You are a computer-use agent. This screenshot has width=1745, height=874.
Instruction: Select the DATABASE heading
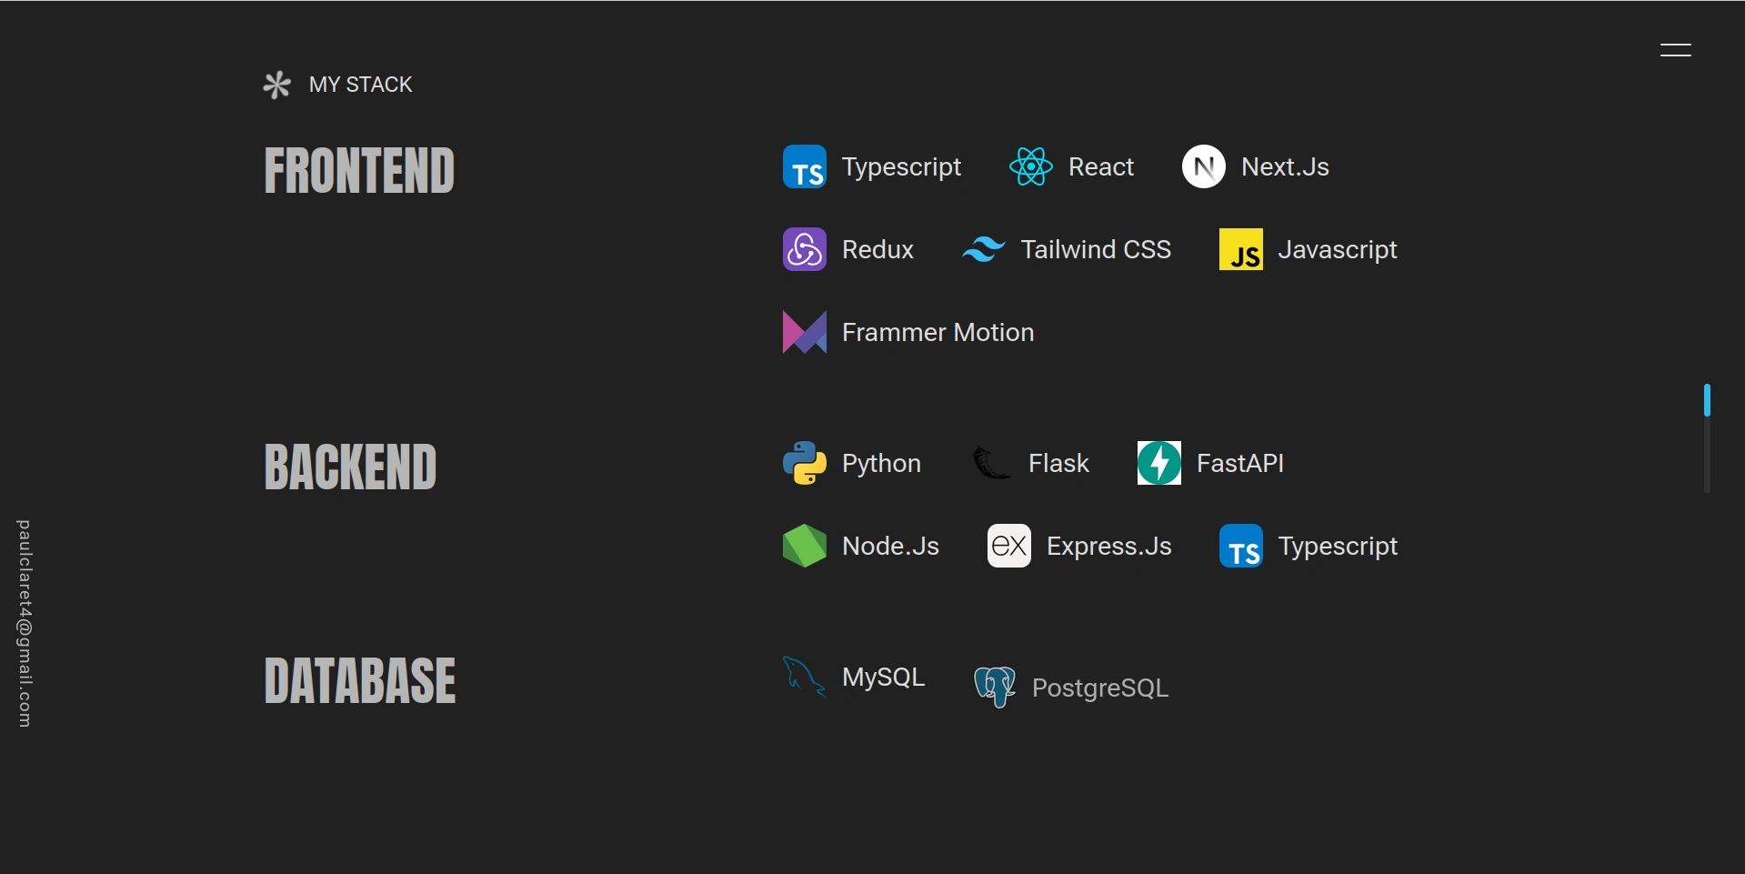[360, 680]
